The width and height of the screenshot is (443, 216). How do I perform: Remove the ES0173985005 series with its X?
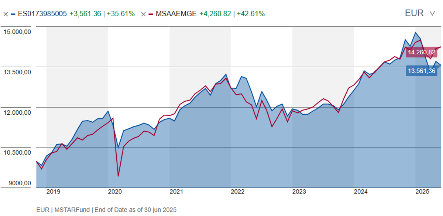point(6,14)
